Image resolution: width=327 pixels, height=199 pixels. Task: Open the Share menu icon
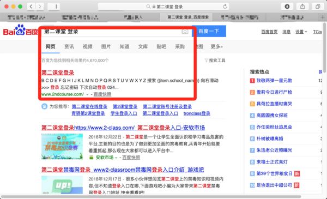click(302, 7)
